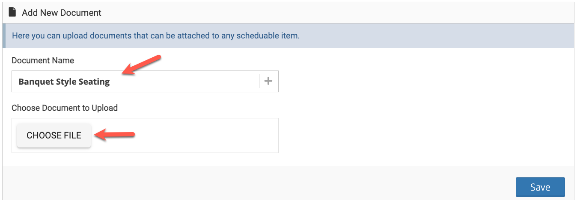Click the divider line beside the plus icon
The image size is (577, 200).
pyautogui.click(x=259, y=81)
